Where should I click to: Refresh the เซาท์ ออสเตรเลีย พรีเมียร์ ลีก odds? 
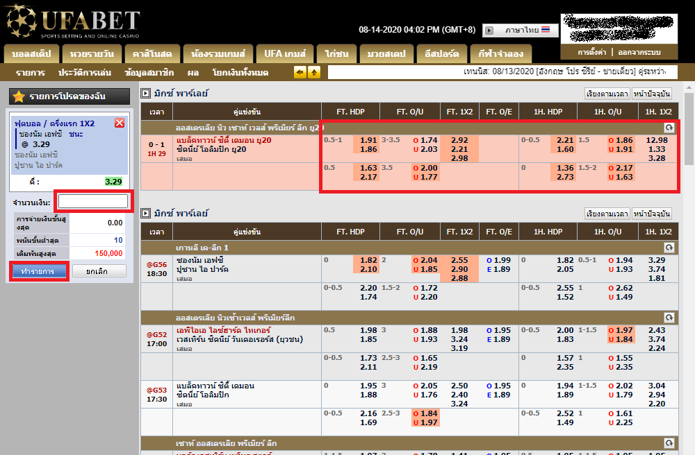[x=669, y=443]
